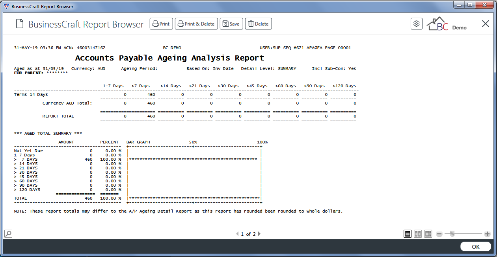
Task: Switch to two-page view
Action: pos(418,234)
